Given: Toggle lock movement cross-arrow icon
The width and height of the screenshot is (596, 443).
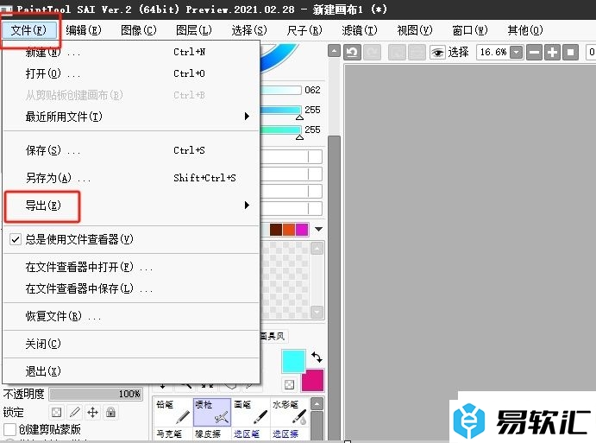Looking at the screenshot, I should point(93,412).
